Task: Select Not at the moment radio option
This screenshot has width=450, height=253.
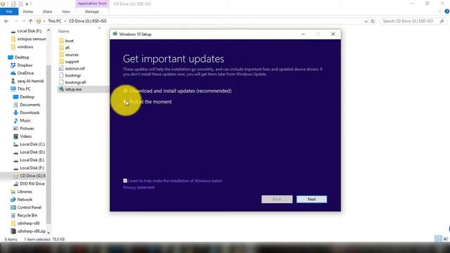Action: (125, 102)
